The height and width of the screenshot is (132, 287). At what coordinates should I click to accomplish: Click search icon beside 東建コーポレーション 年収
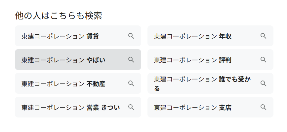click(x=263, y=36)
